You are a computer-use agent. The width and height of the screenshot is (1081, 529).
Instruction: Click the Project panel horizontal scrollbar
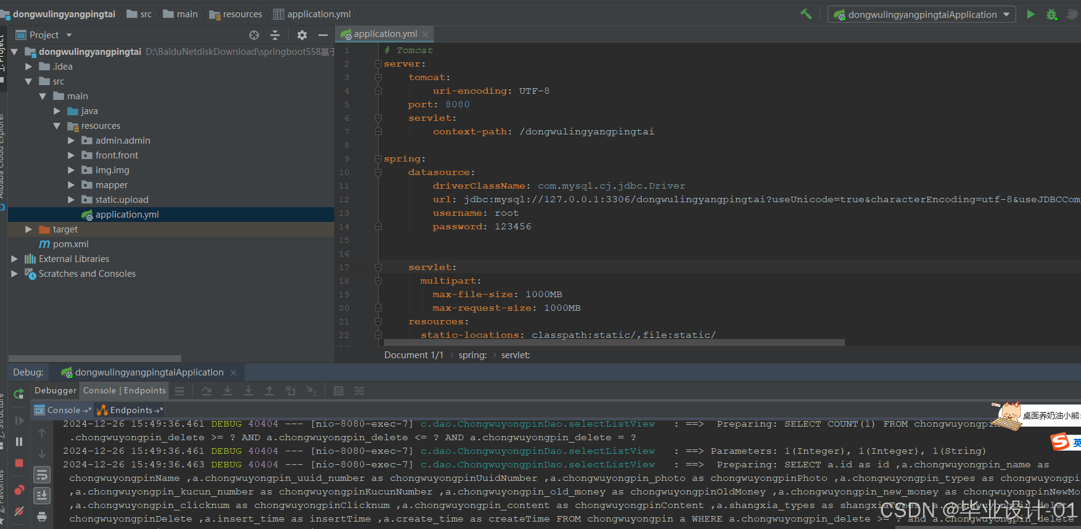[x=95, y=358]
